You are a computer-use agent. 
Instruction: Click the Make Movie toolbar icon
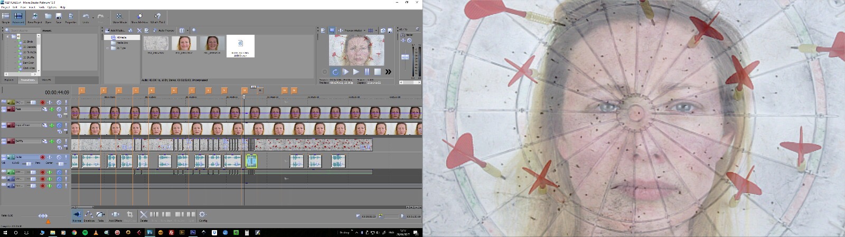pos(119,18)
